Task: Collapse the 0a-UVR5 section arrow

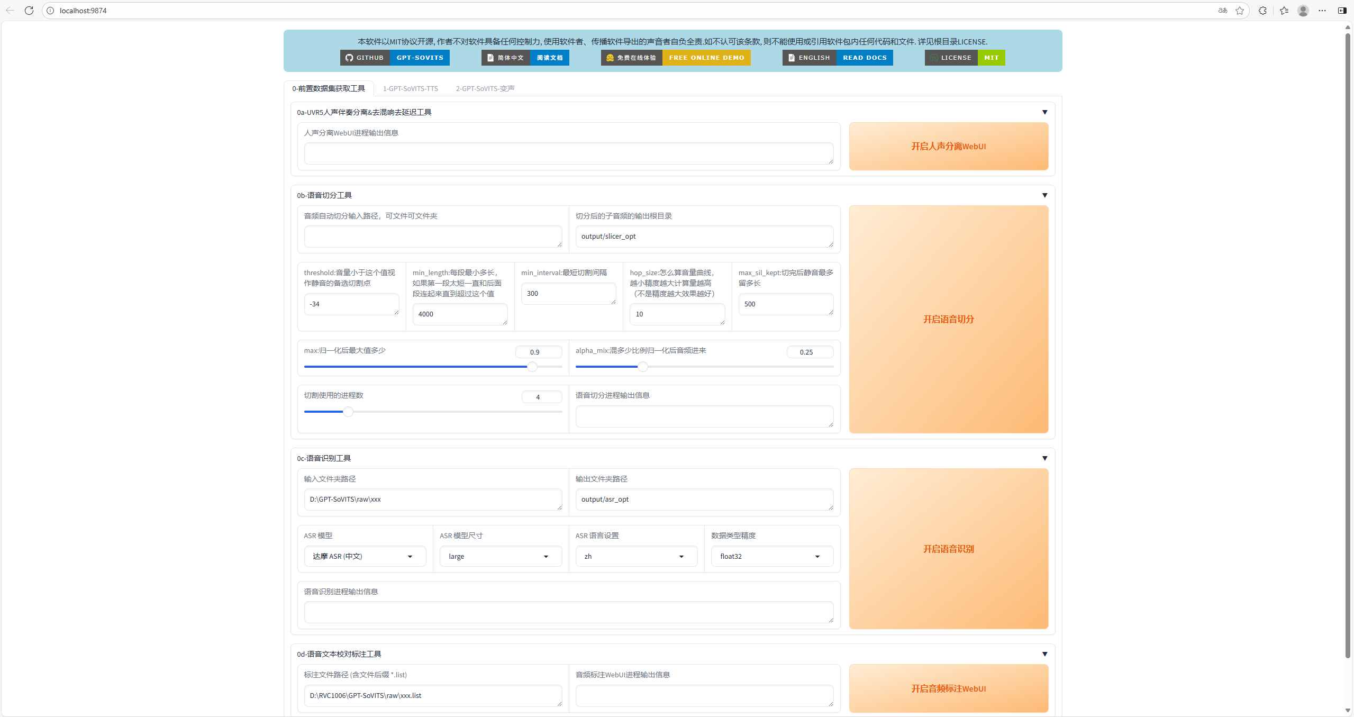Action: (x=1044, y=112)
